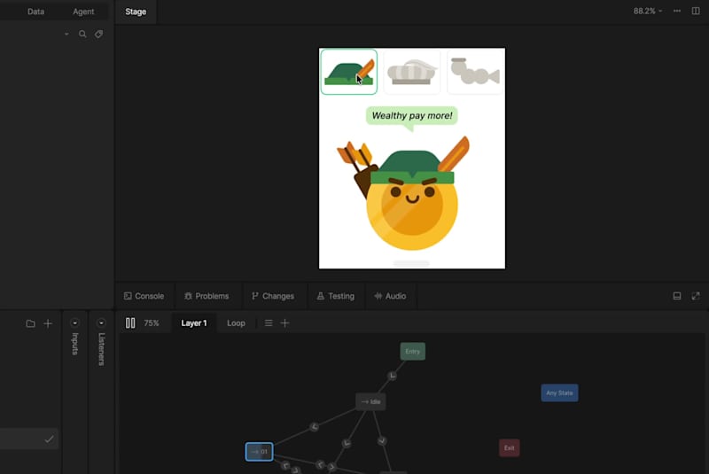
Task: Select the Layer 1 tab
Action: [194, 323]
